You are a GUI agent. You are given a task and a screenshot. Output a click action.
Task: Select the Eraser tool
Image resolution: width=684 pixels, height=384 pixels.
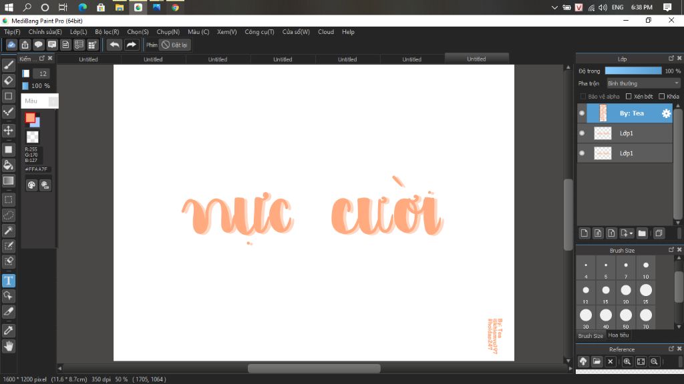(x=8, y=81)
